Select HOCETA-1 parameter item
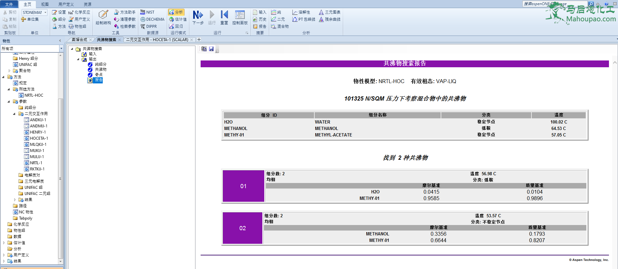618x269 pixels. 39,138
